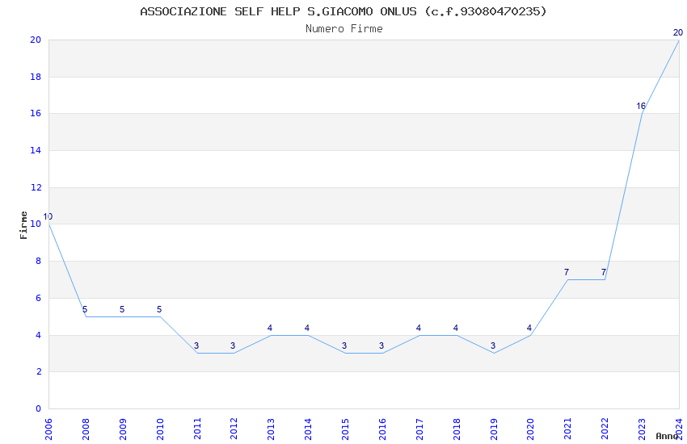Click the y-axis value 12

pyautogui.click(x=36, y=188)
